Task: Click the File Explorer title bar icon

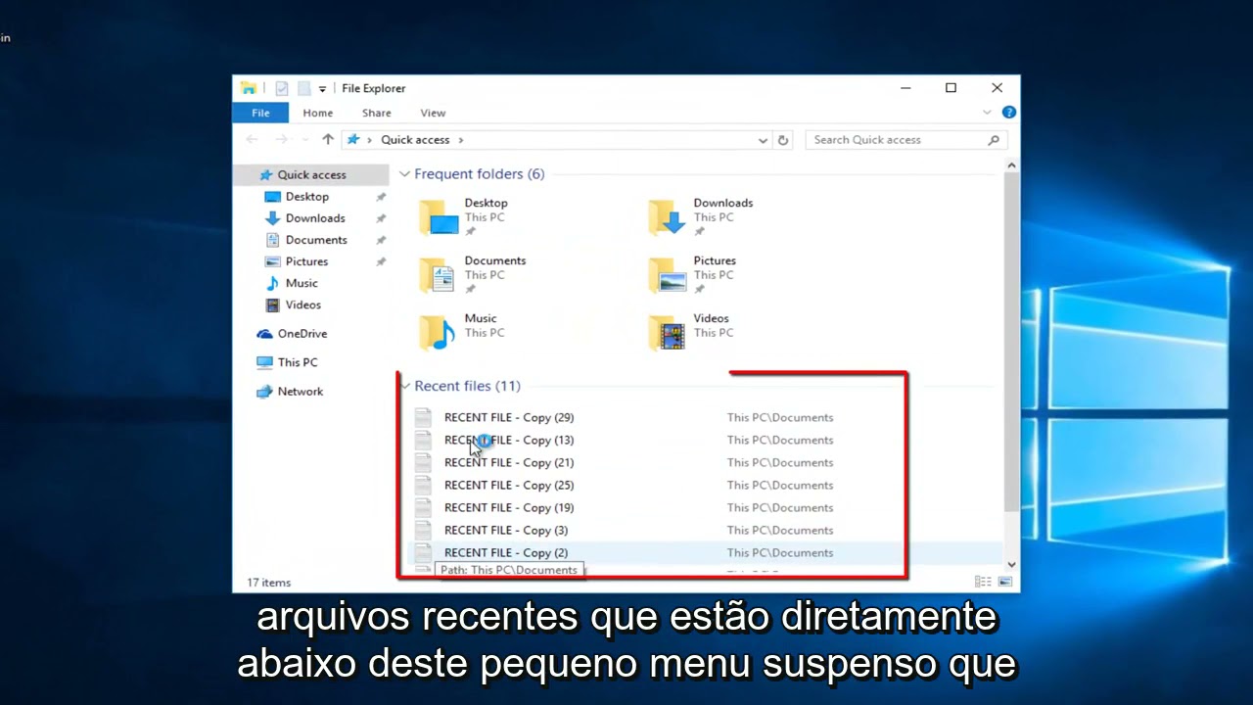Action: pos(249,88)
